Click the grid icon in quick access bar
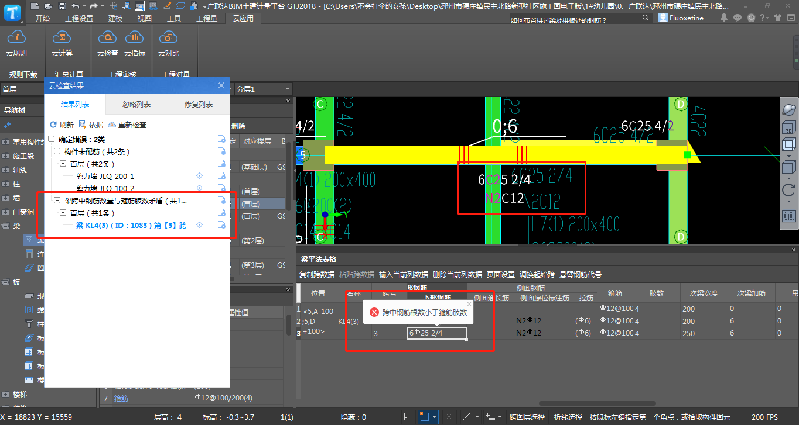This screenshot has height=425, width=799. click(181, 6)
